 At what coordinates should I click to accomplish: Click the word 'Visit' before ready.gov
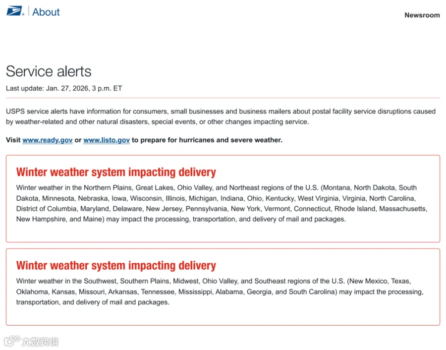13,140
